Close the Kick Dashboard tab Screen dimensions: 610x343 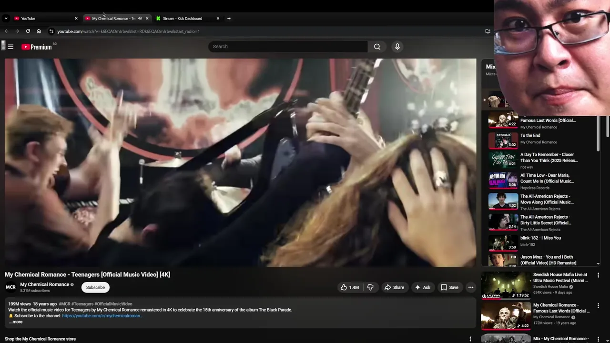click(x=218, y=19)
